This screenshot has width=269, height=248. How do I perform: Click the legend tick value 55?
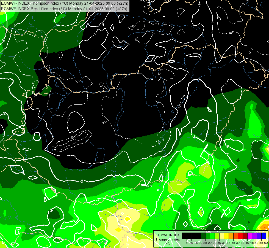(262, 243)
